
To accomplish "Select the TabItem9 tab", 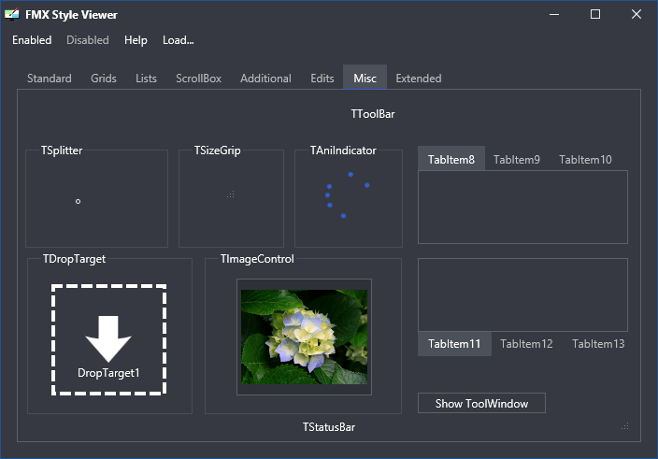I will pos(517,160).
